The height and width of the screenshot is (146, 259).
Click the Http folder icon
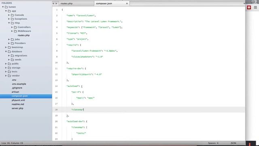[13, 23]
